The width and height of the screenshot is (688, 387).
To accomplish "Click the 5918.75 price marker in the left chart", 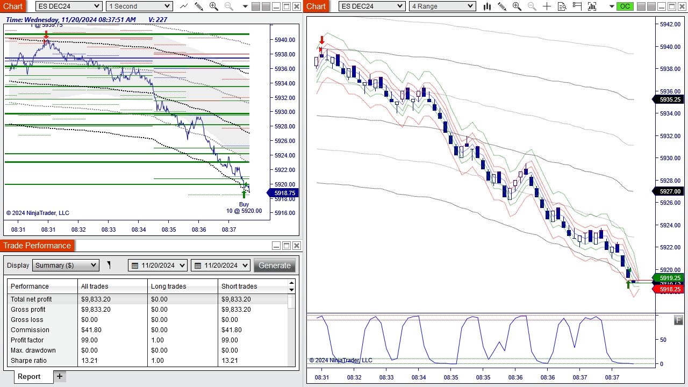I will click(x=283, y=193).
